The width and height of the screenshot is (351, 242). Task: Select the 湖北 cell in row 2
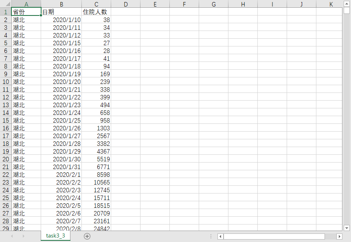[26, 20]
